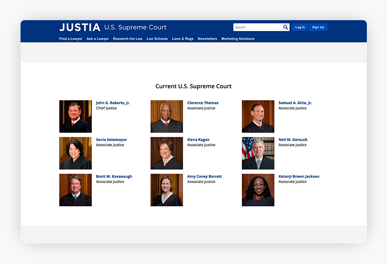Focus the Search input field
Viewport: 387px width, 264px height.
258,27
